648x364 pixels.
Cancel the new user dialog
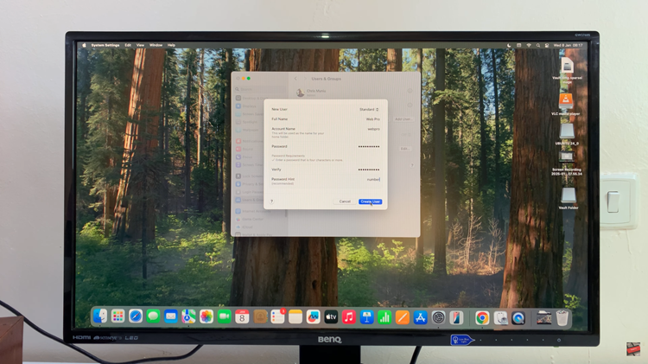point(345,201)
